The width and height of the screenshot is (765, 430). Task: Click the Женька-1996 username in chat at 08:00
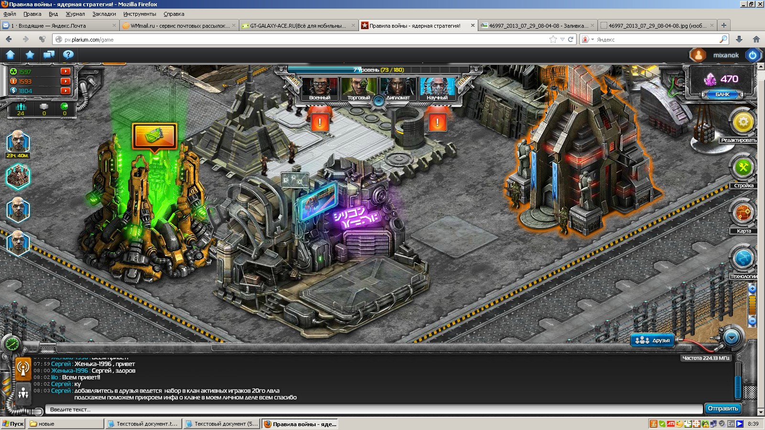tap(70, 370)
